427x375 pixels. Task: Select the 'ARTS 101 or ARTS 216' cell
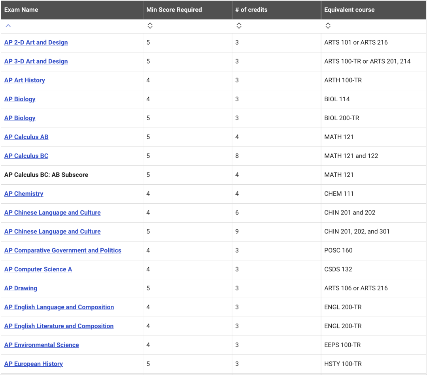[x=373, y=42]
